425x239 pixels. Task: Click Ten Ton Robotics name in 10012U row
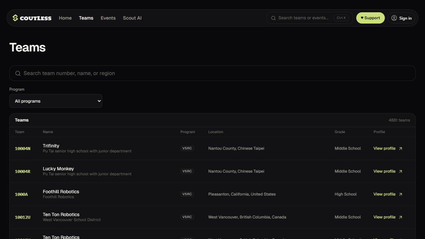(61, 214)
